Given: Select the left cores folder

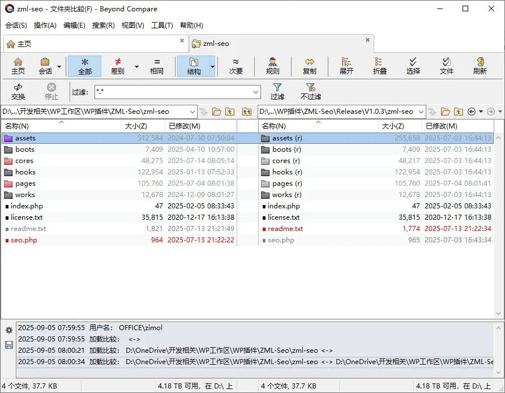Looking at the screenshot, I should coord(119,161).
